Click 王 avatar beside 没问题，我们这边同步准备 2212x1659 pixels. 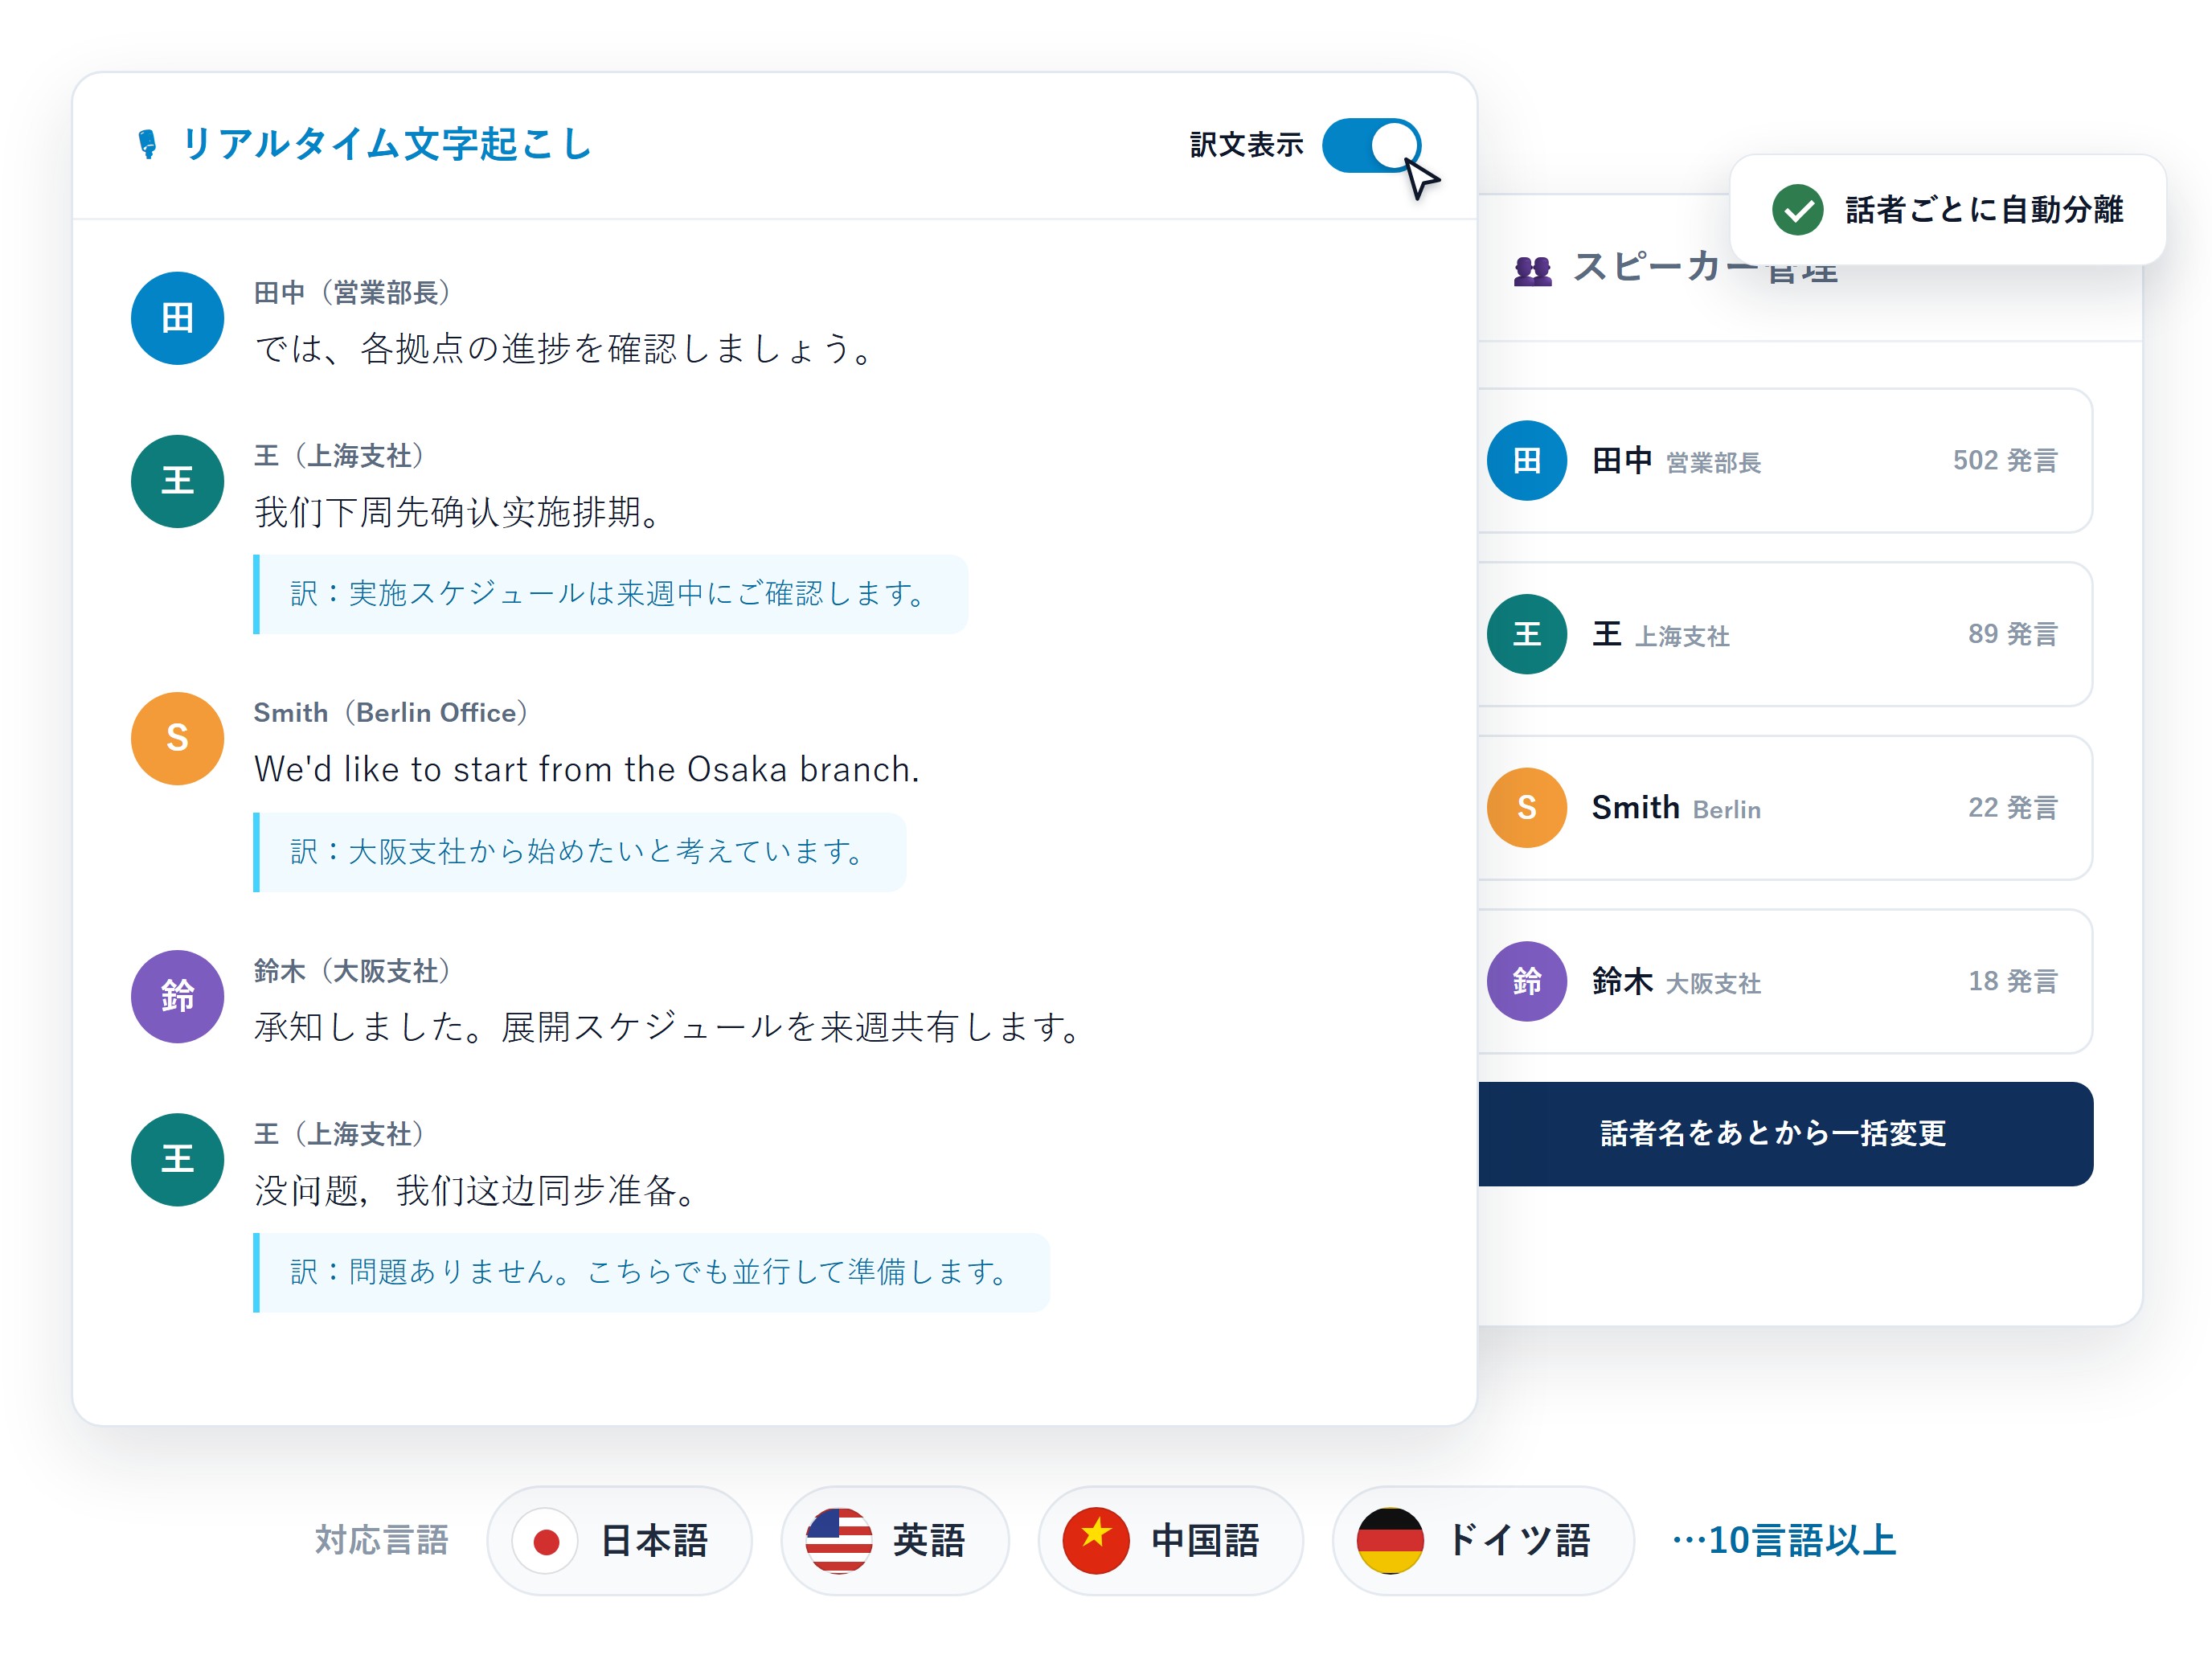[x=177, y=1159]
